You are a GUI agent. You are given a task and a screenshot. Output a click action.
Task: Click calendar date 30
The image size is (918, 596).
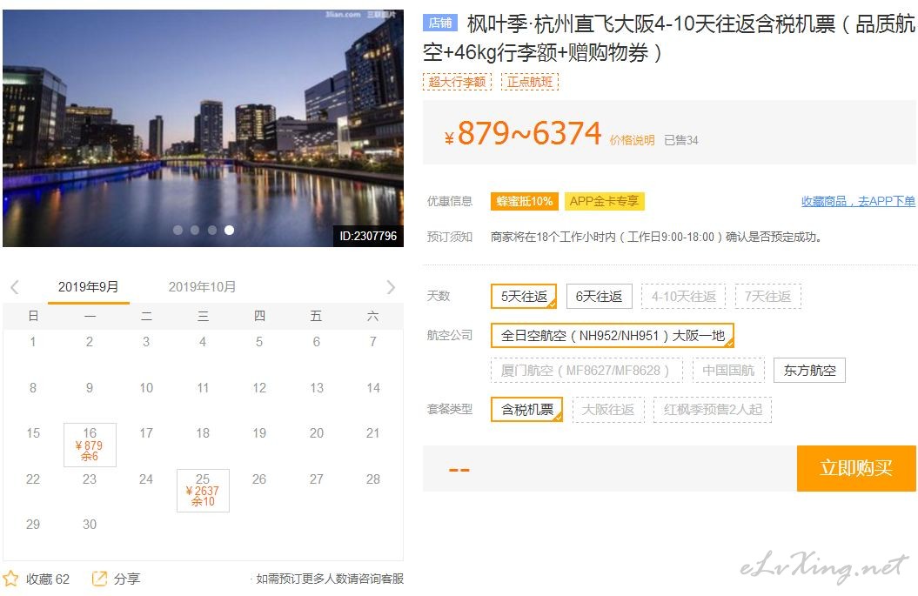point(90,525)
